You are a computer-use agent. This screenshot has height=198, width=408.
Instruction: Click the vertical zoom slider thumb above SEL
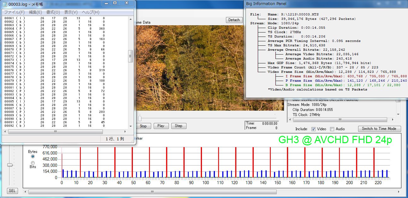10,165
